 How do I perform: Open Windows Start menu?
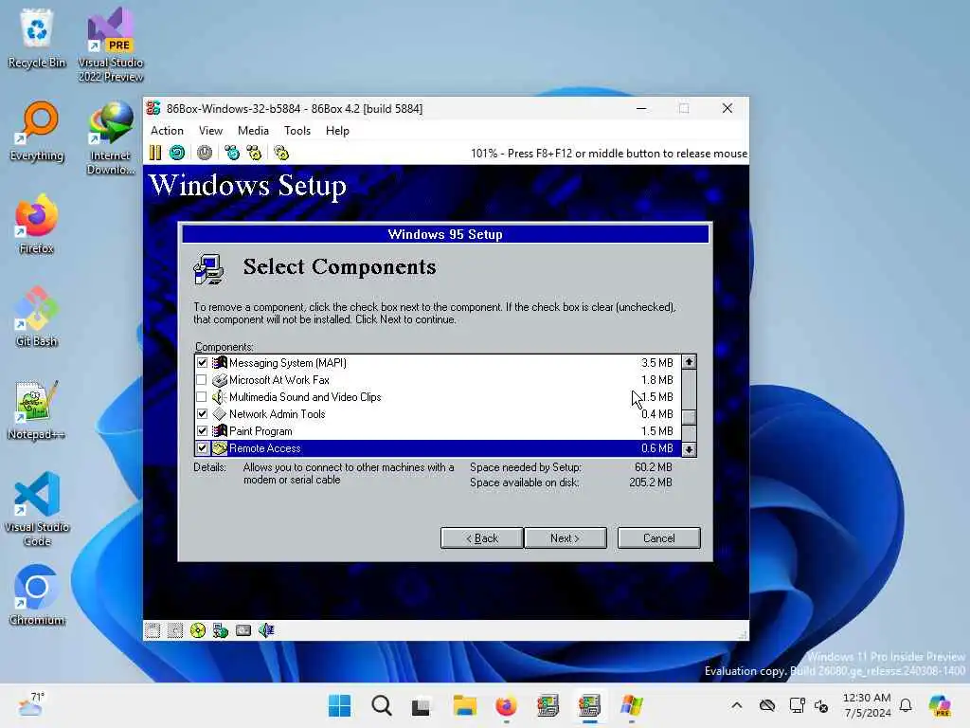[339, 705]
